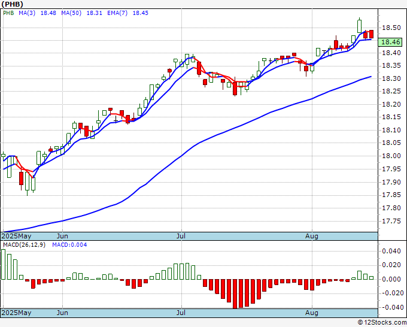
Task: Click Aug on price chart time axis
Action: click(311, 237)
